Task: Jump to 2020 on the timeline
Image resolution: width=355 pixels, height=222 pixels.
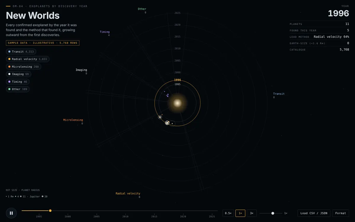Action: 183,216
